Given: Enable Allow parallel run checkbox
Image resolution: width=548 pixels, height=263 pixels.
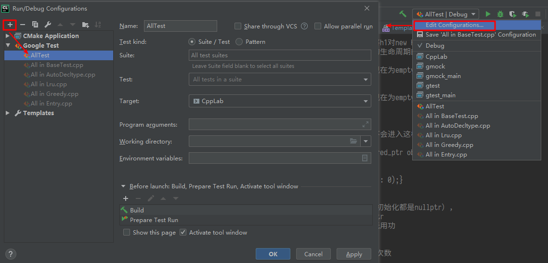Looking at the screenshot, I should 318,26.
